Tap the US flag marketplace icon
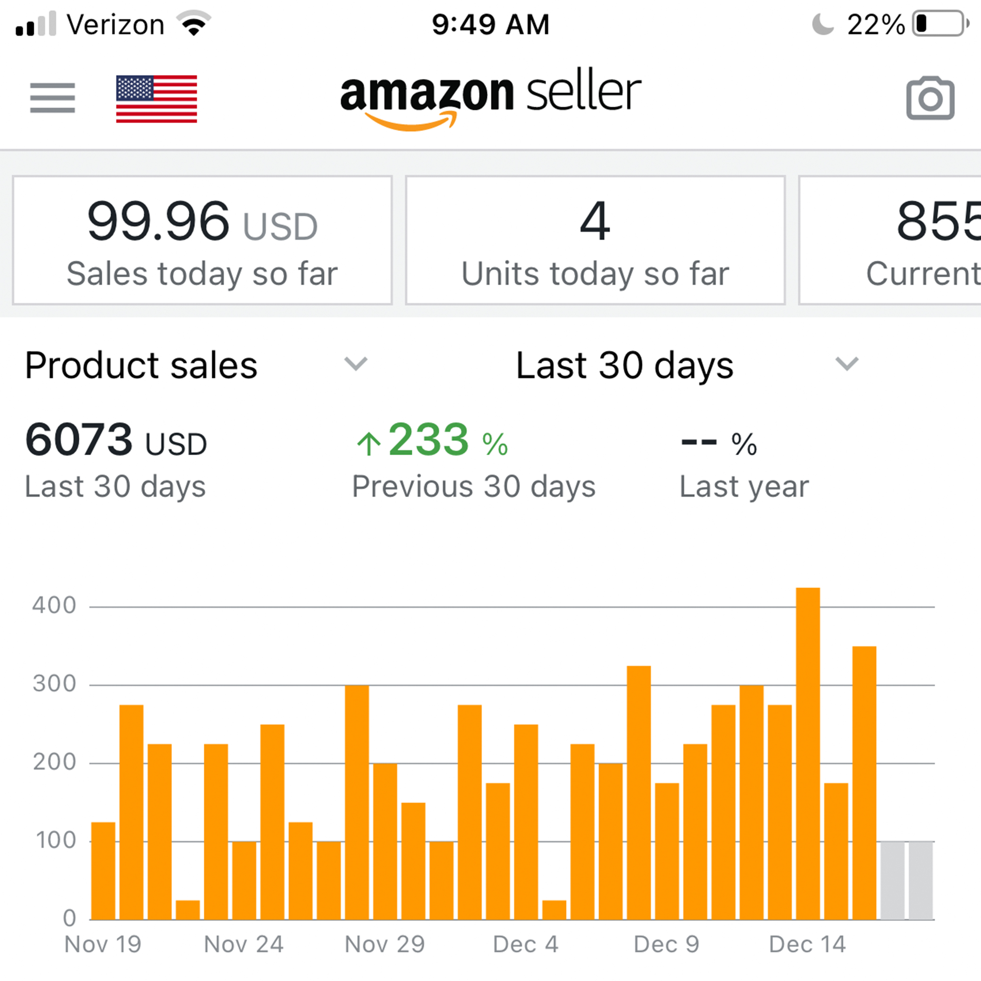 [x=156, y=99]
